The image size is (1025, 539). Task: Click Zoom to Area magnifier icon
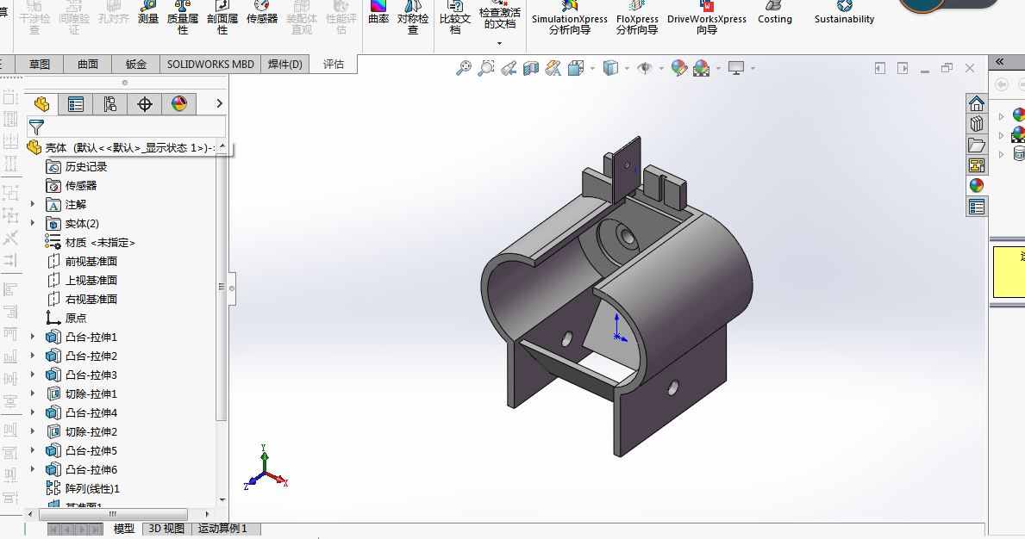pyautogui.click(x=485, y=68)
